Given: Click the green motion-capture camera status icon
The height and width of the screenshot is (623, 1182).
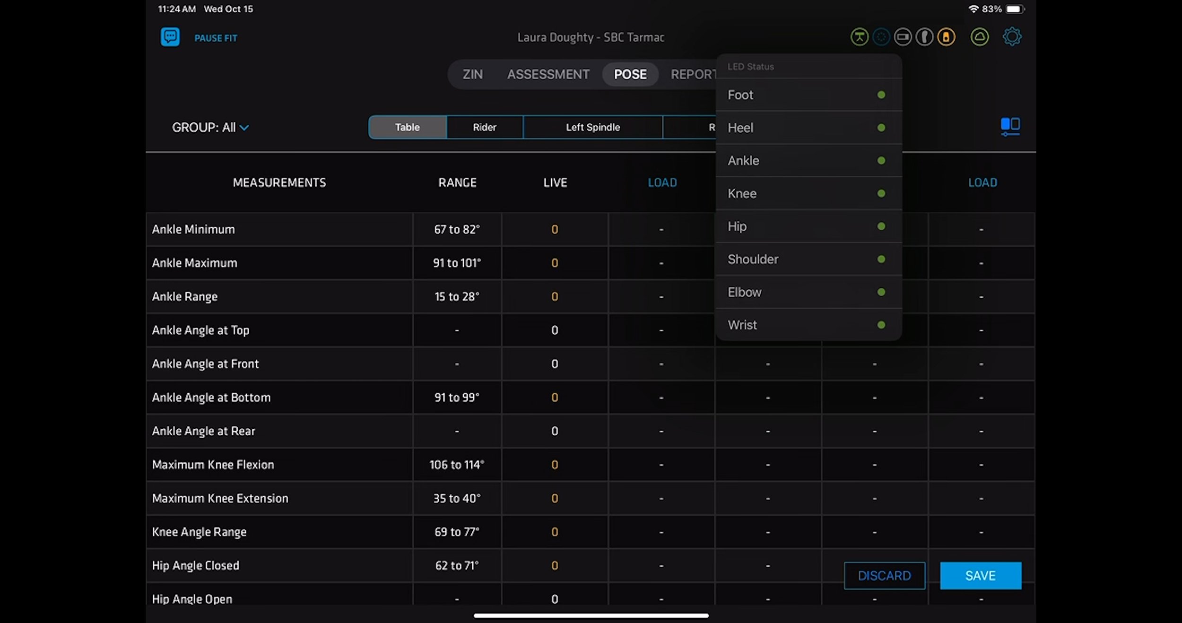Looking at the screenshot, I should (859, 37).
